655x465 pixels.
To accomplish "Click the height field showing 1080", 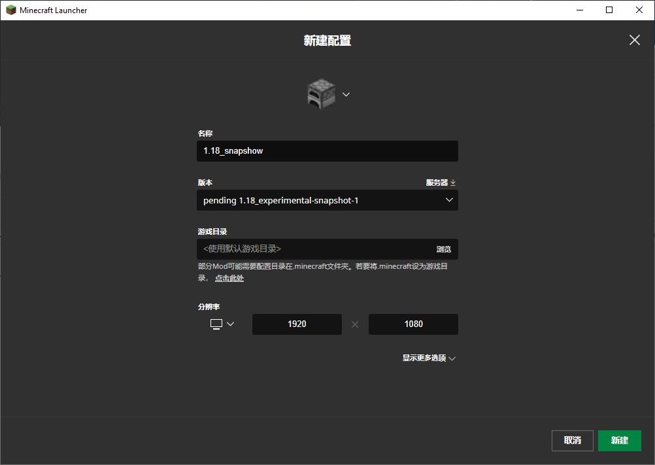I will [413, 324].
